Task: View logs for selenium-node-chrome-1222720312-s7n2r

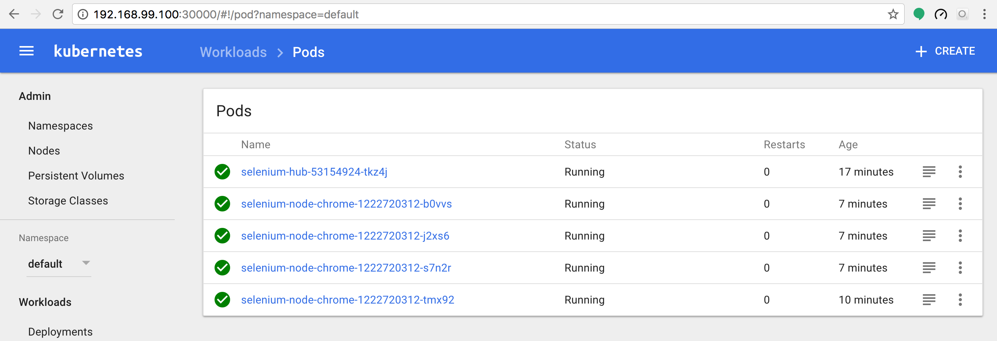Action: pyautogui.click(x=929, y=268)
